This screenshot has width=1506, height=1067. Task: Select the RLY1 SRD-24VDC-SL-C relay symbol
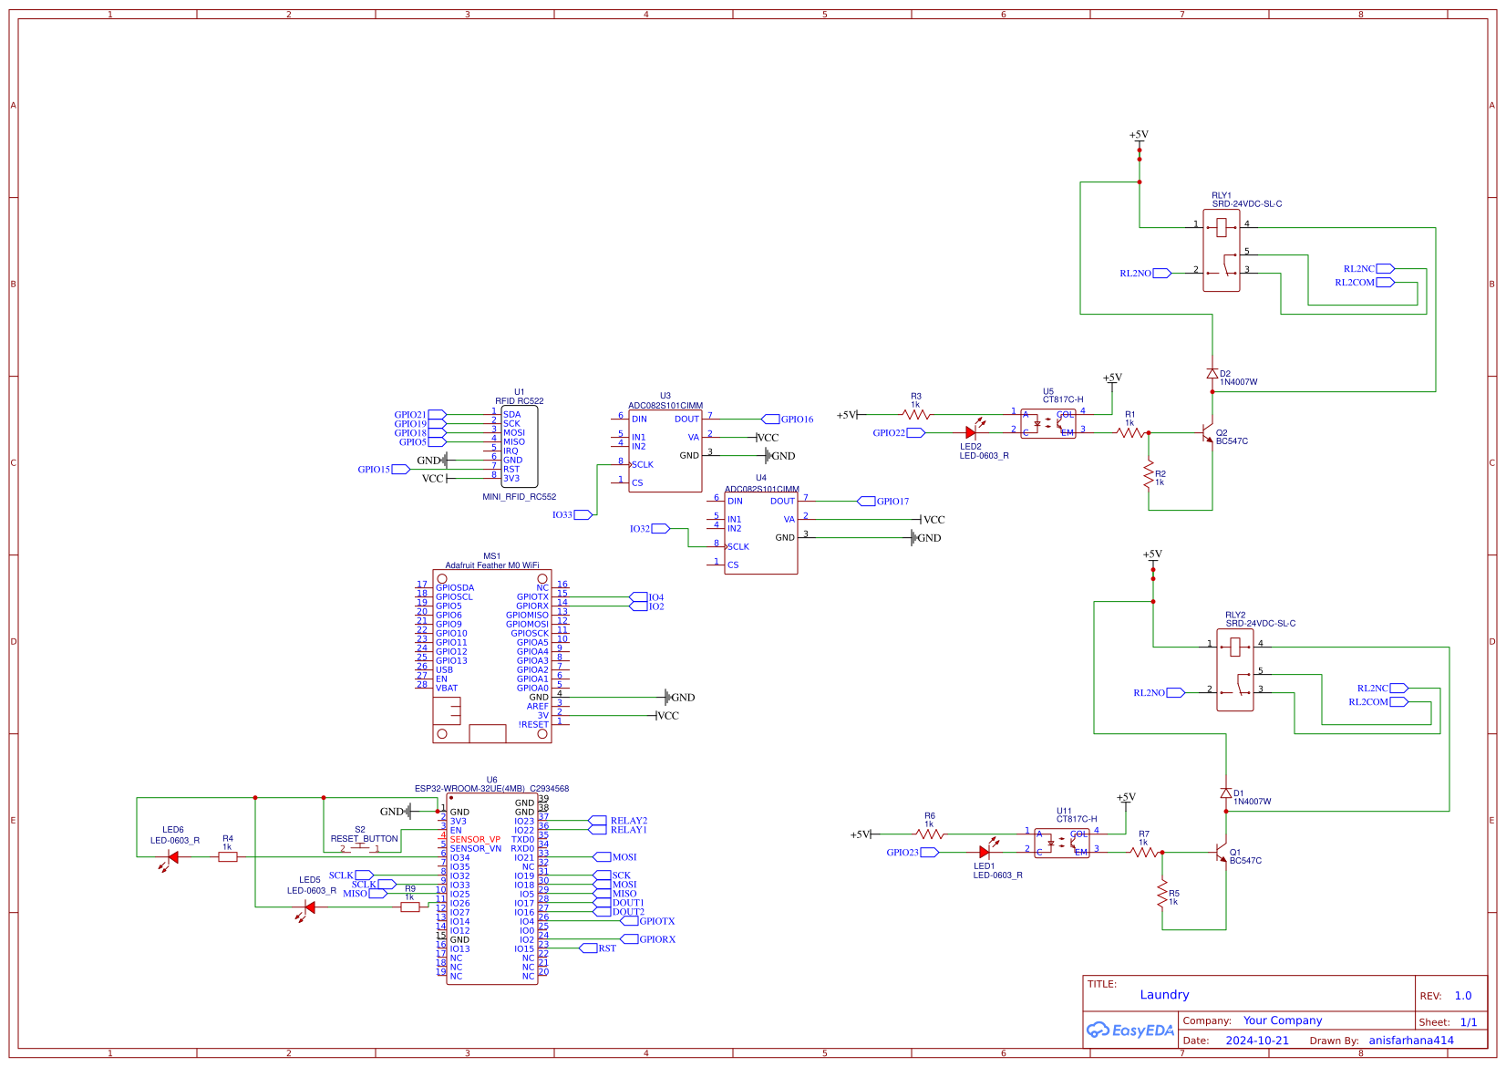1222,251
